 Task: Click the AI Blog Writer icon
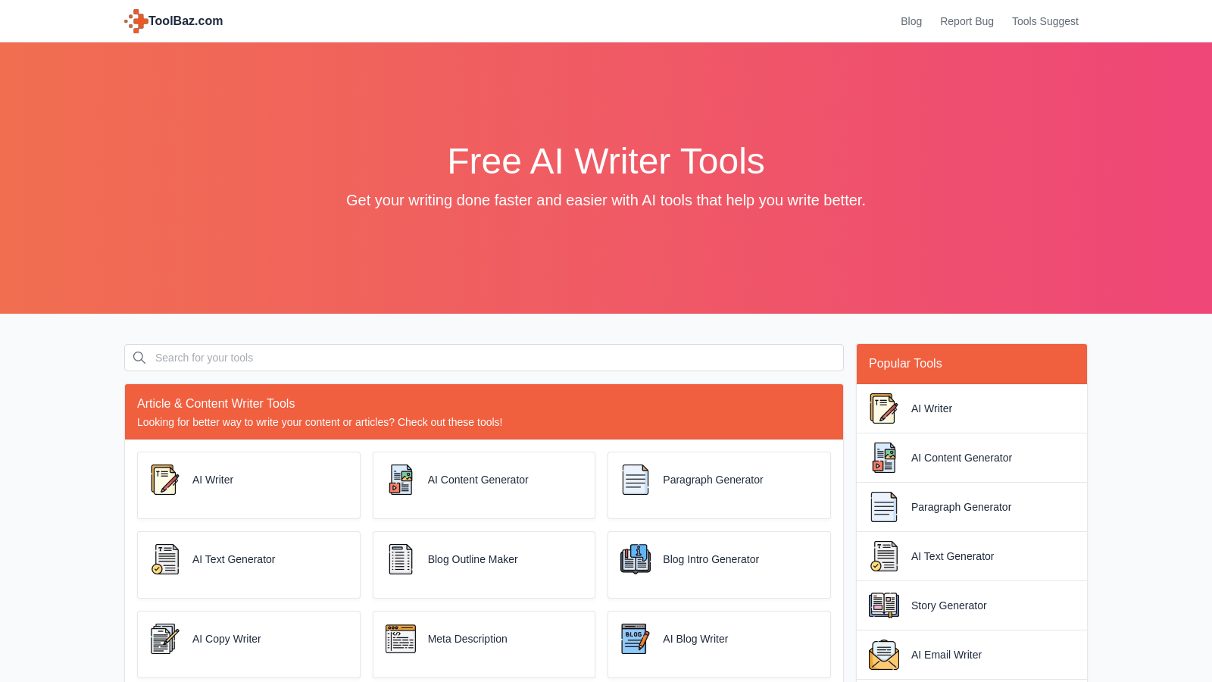[636, 639]
